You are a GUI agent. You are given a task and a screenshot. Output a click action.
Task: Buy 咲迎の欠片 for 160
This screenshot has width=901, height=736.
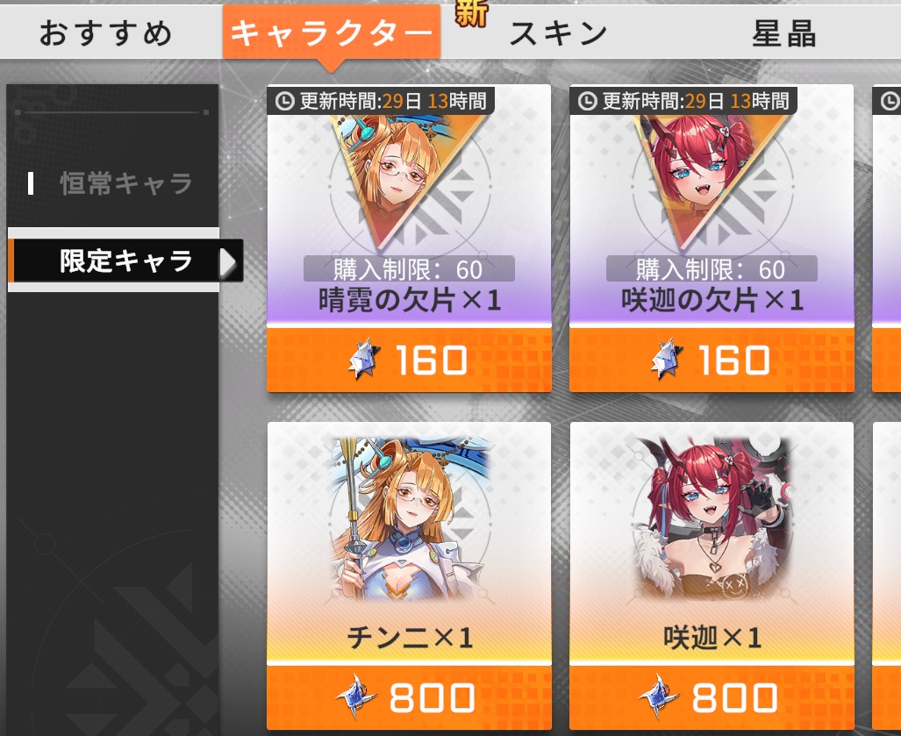pyautogui.click(x=712, y=361)
